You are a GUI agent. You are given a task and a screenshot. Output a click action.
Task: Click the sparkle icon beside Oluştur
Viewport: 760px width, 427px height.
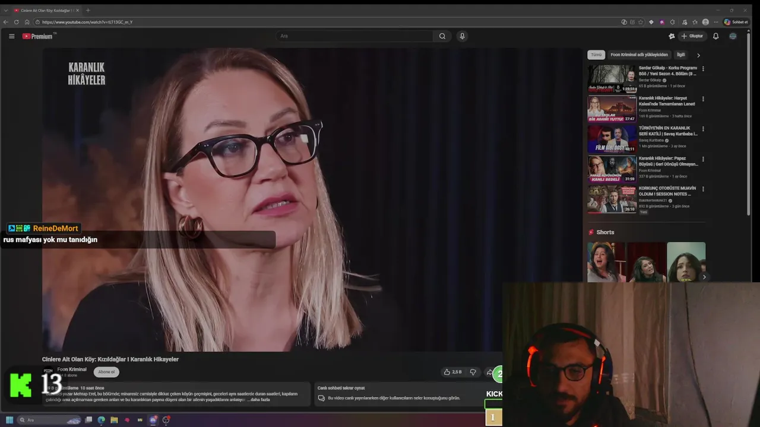point(672,36)
